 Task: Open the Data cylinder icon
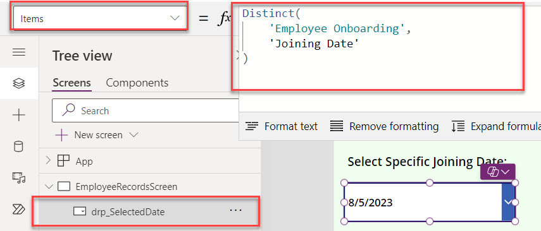(x=18, y=146)
